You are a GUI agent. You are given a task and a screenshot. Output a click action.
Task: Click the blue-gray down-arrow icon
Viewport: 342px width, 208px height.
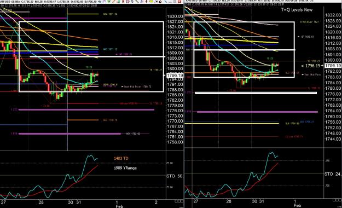[x=132, y=1]
